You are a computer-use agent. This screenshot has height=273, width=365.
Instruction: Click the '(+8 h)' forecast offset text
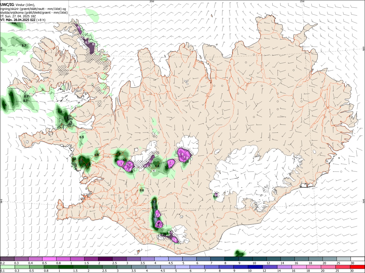(41, 20)
